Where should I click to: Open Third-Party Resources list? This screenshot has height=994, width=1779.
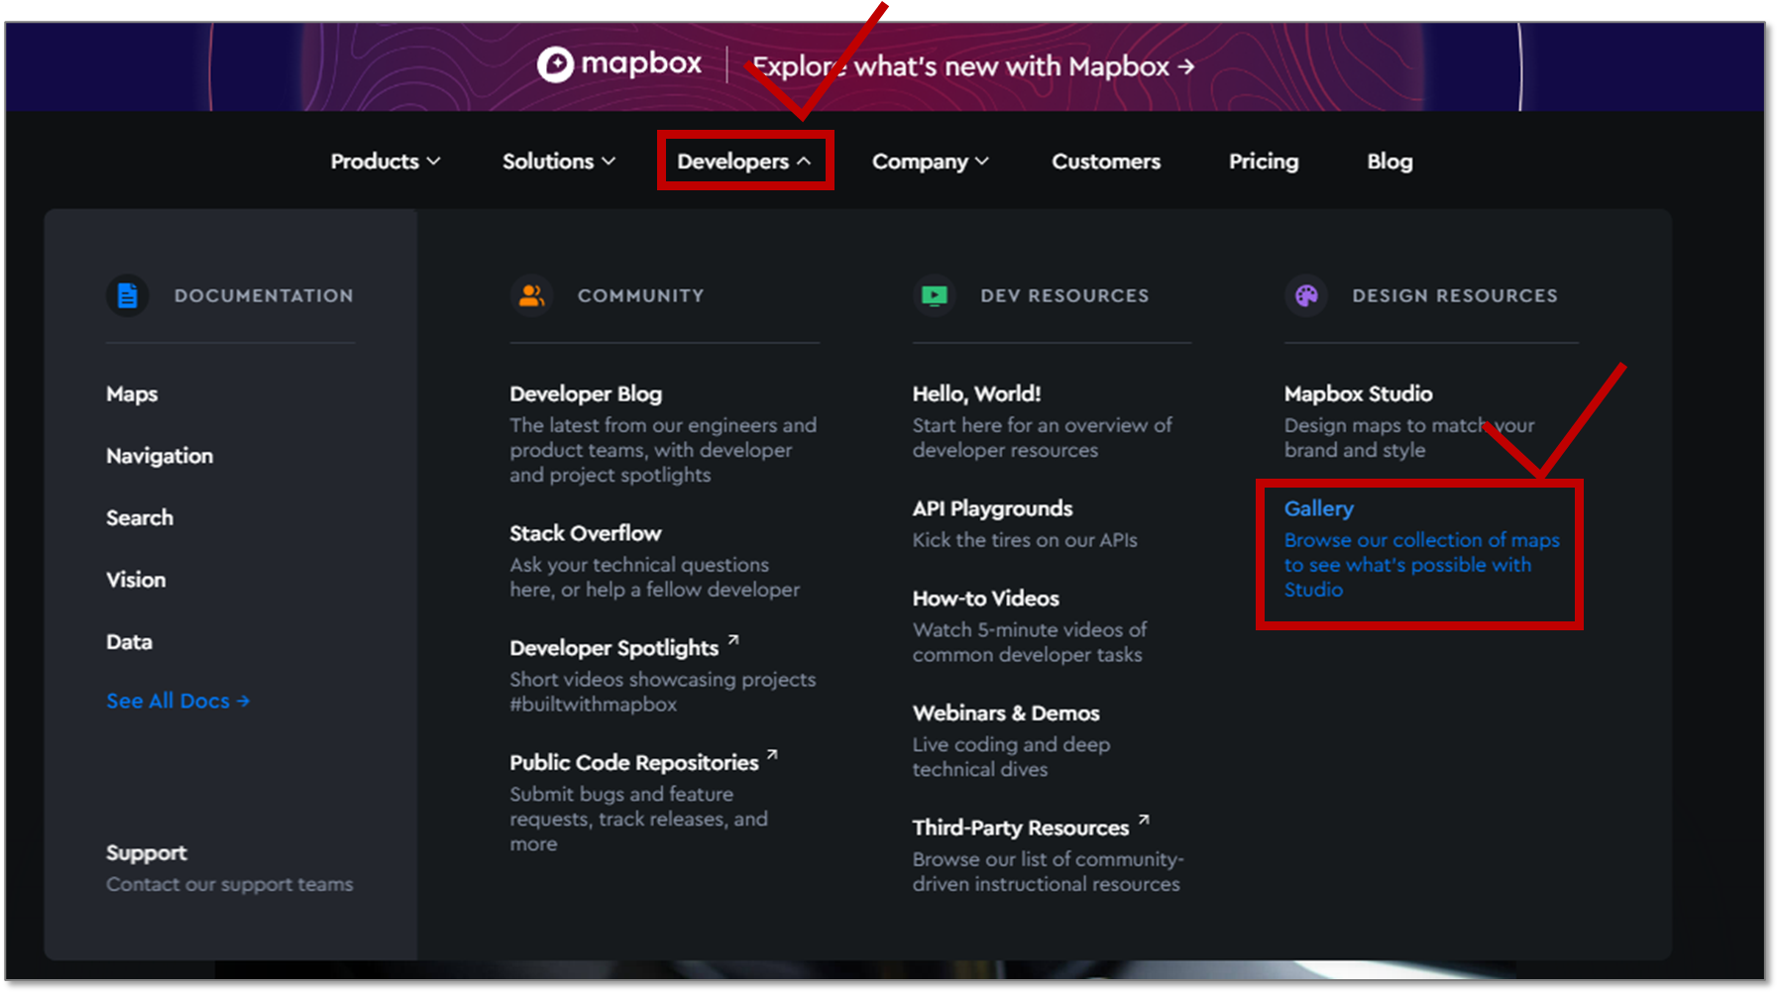(1021, 828)
